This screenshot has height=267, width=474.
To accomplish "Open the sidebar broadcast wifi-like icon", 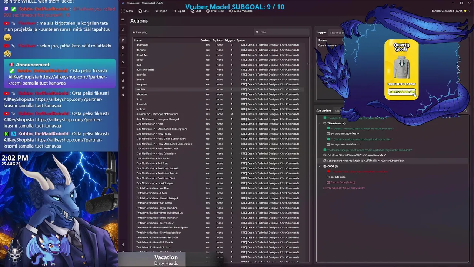I will point(123,95).
